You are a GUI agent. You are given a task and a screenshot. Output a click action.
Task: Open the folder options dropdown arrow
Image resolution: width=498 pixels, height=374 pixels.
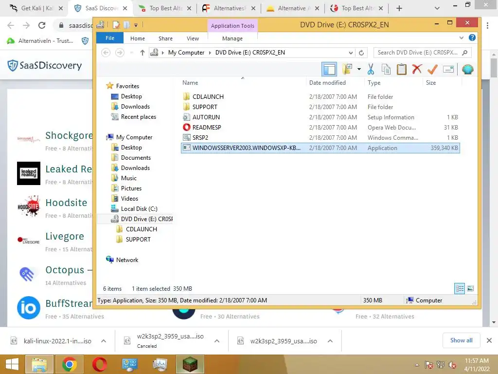pos(359,69)
